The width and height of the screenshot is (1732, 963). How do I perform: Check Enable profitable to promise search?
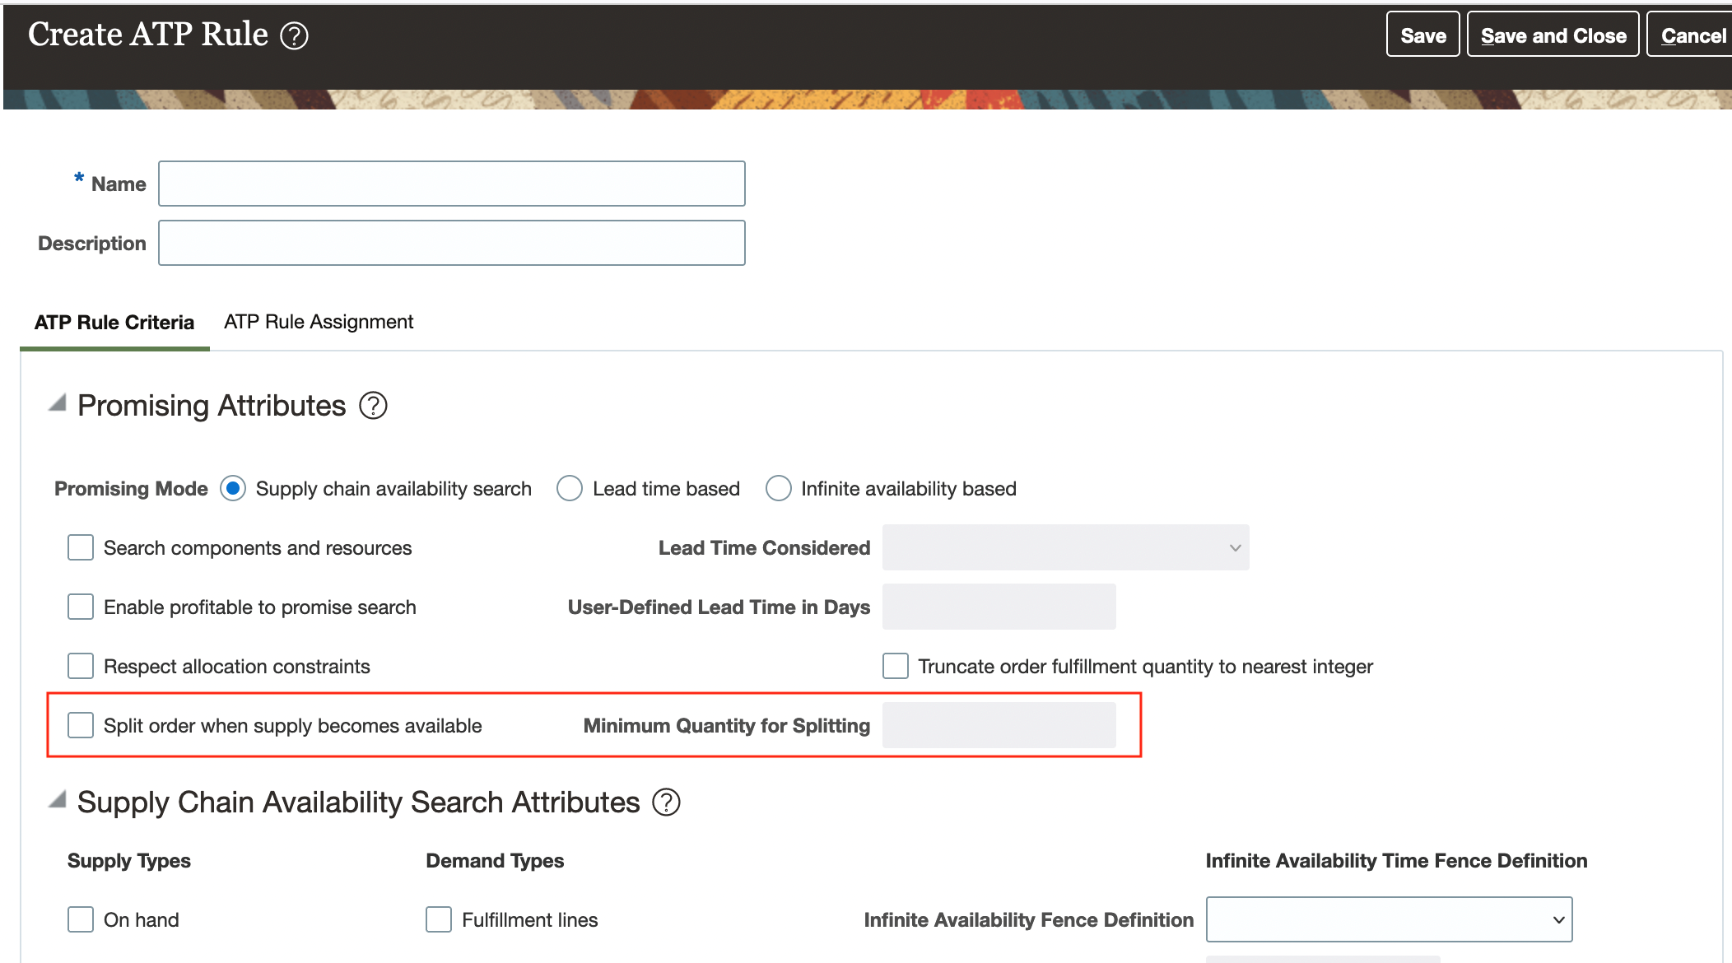[81, 607]
